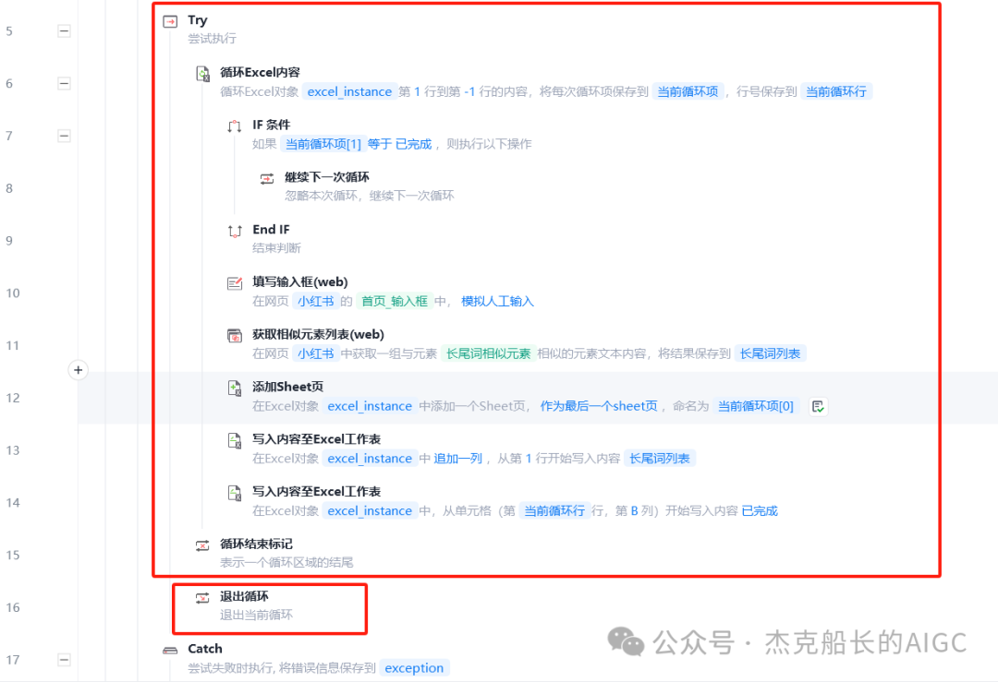Click the IF 条件 step icon

[234, 126]
